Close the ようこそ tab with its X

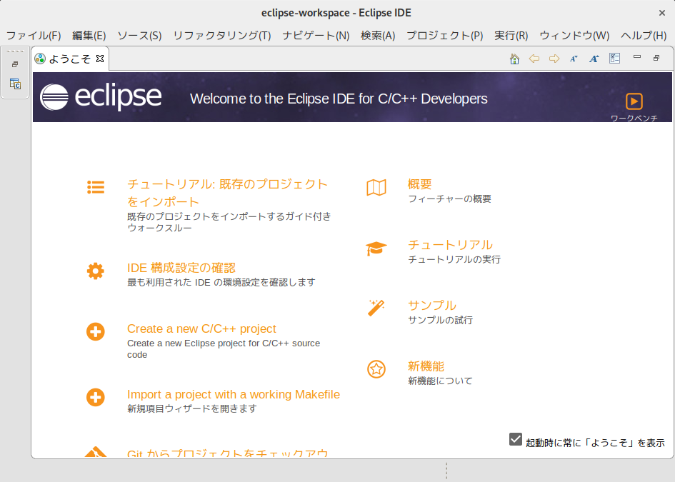click(x=100, y=59)
